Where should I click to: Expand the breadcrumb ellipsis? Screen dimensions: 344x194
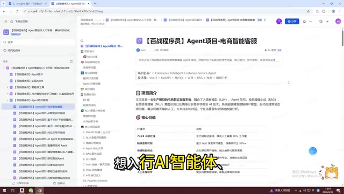coord(99,20)
